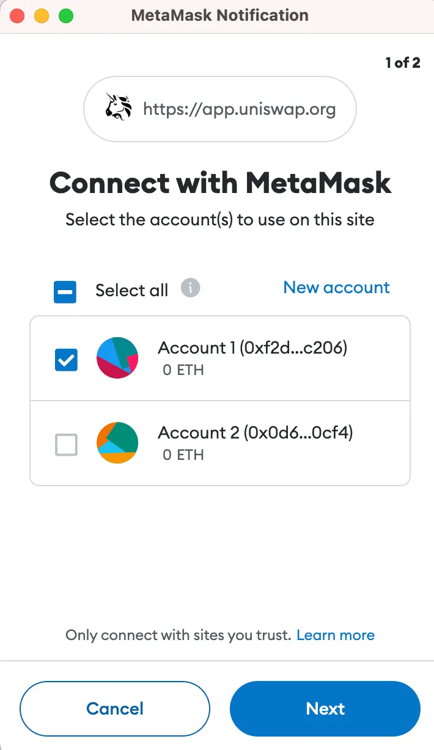Click the 1 of 2 page indicator
Viewport: 434px width, 750px height.
point(402,62)
